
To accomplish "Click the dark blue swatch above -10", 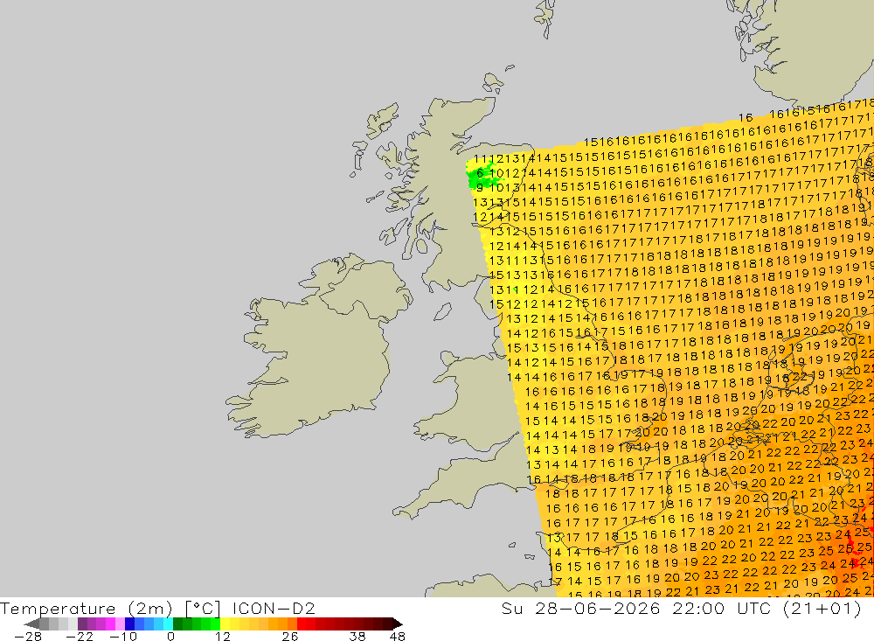I will coord(130,624).
